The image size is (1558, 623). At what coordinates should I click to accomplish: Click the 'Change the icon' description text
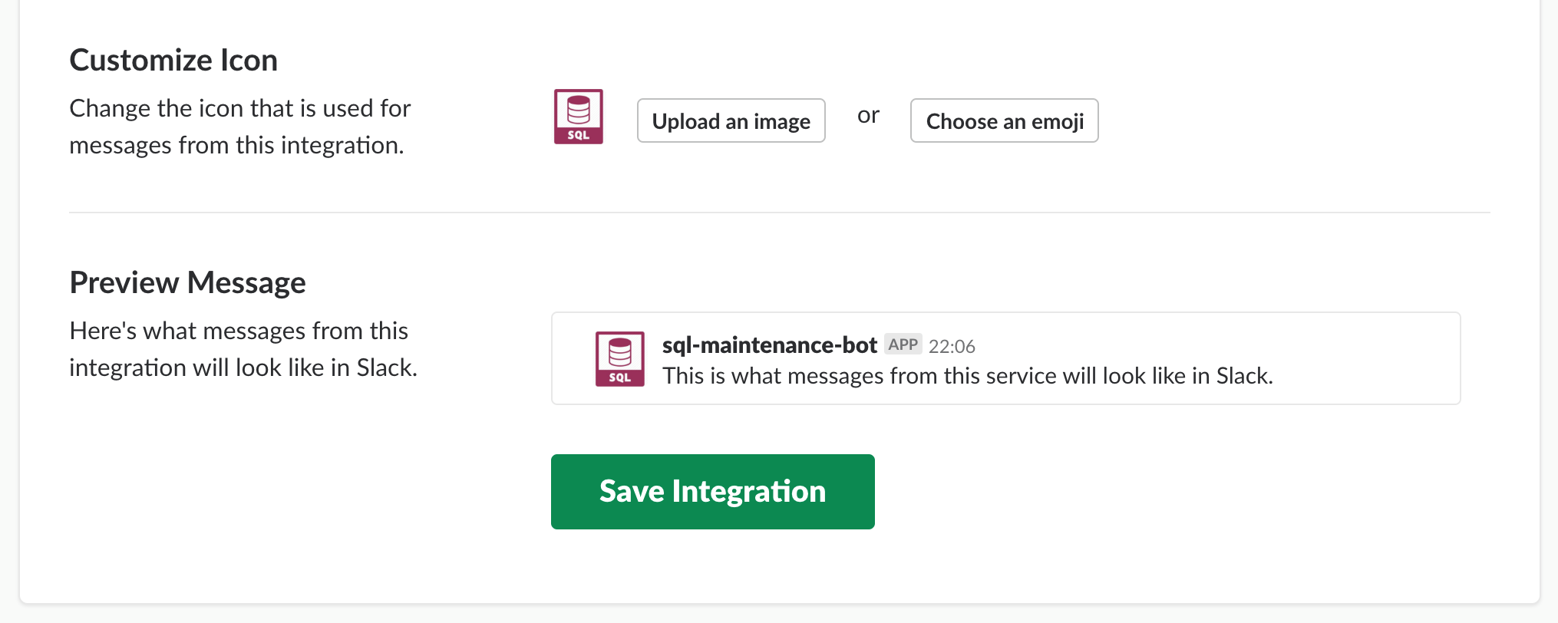tap(239, 108)
